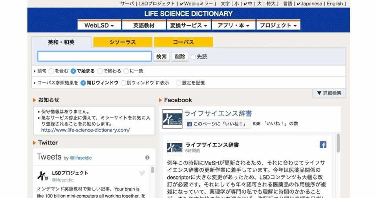Set font size to 中
The height and width of the screenshot is (198, 377).
248,4
